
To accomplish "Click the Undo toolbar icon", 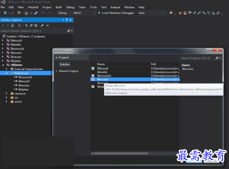I will 42,13.
